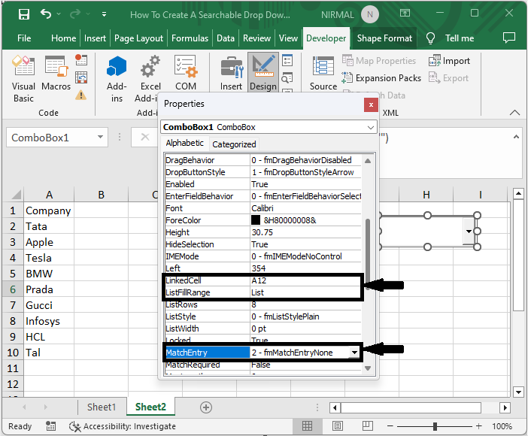Open Excel Add-ins manager
Screen dimensions: 528x436
[150, 79]
